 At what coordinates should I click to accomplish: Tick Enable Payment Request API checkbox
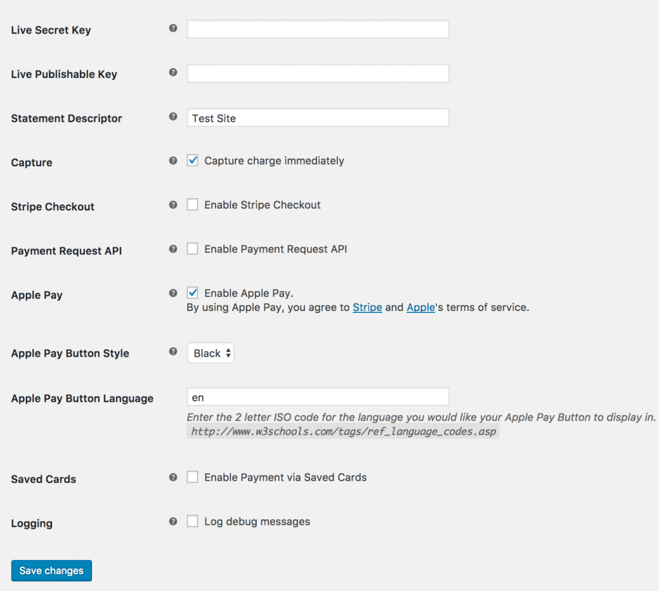[x=192, y=249]
